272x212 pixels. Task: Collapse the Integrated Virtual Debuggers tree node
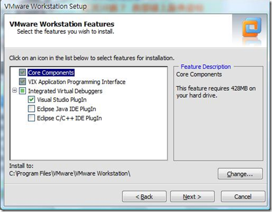(14, 91)
